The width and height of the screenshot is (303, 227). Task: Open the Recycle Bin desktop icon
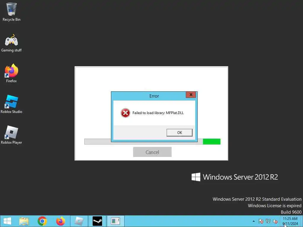[x=12, y=12]
